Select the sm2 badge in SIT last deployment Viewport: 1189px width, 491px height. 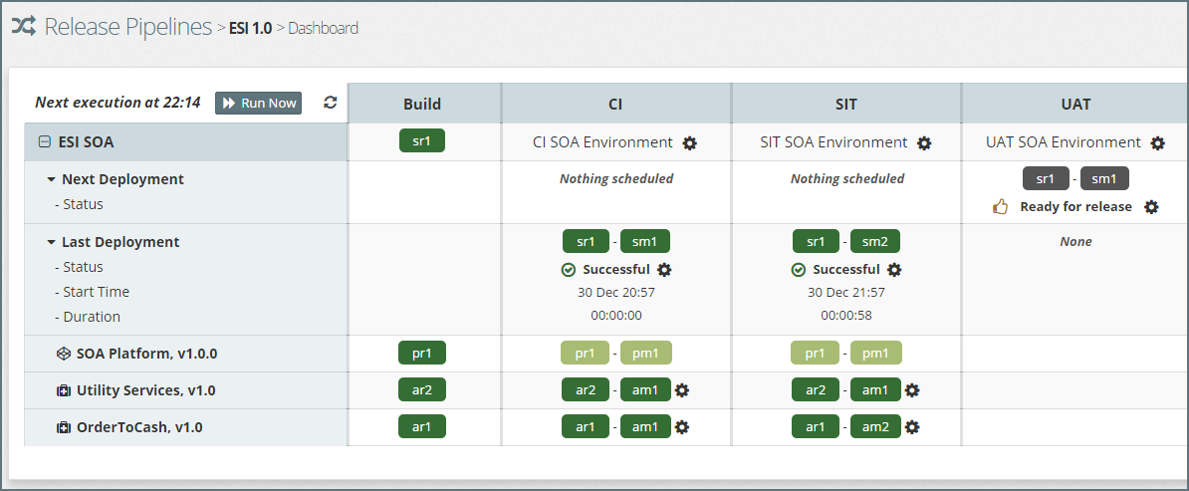875,241
